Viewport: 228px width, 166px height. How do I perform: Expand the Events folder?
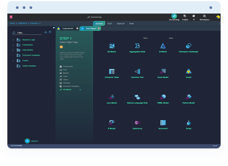click(x=13, y=61)
